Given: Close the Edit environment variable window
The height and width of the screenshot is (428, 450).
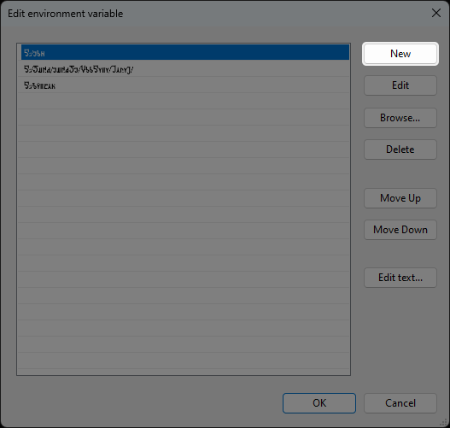Looking at the screenshot, I should (x=436, y=13).
